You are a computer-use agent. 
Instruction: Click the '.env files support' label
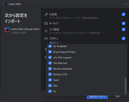coord(62,58)
